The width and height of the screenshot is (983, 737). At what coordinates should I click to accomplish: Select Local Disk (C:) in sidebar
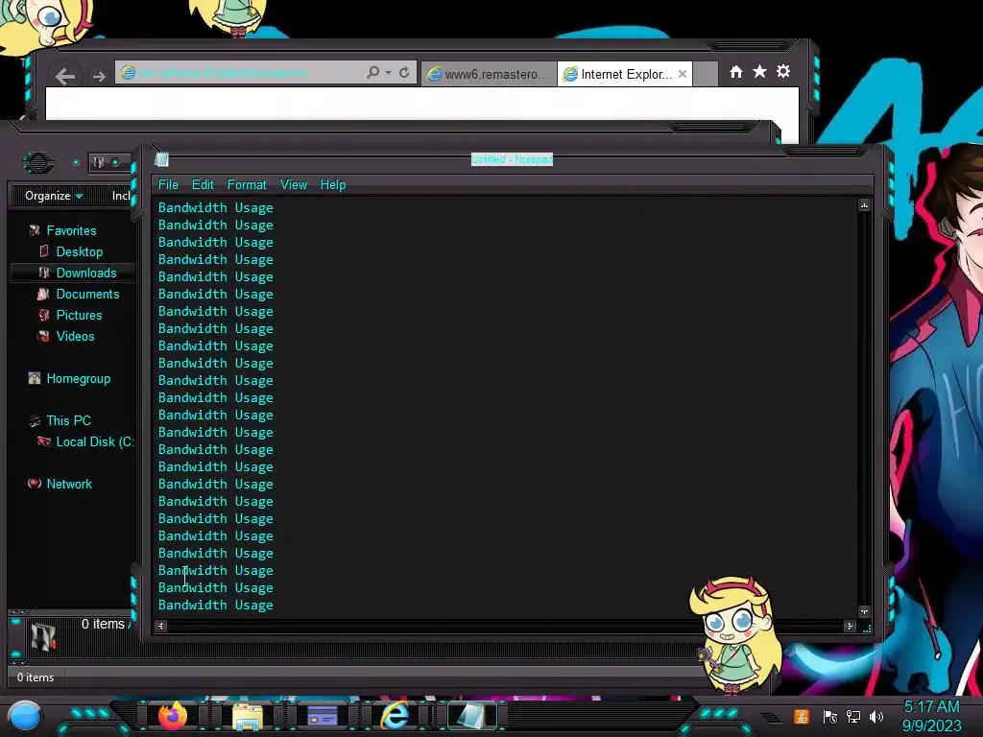click(x=95, y=441)
